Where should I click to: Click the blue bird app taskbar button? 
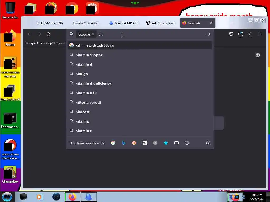[89, 197]
